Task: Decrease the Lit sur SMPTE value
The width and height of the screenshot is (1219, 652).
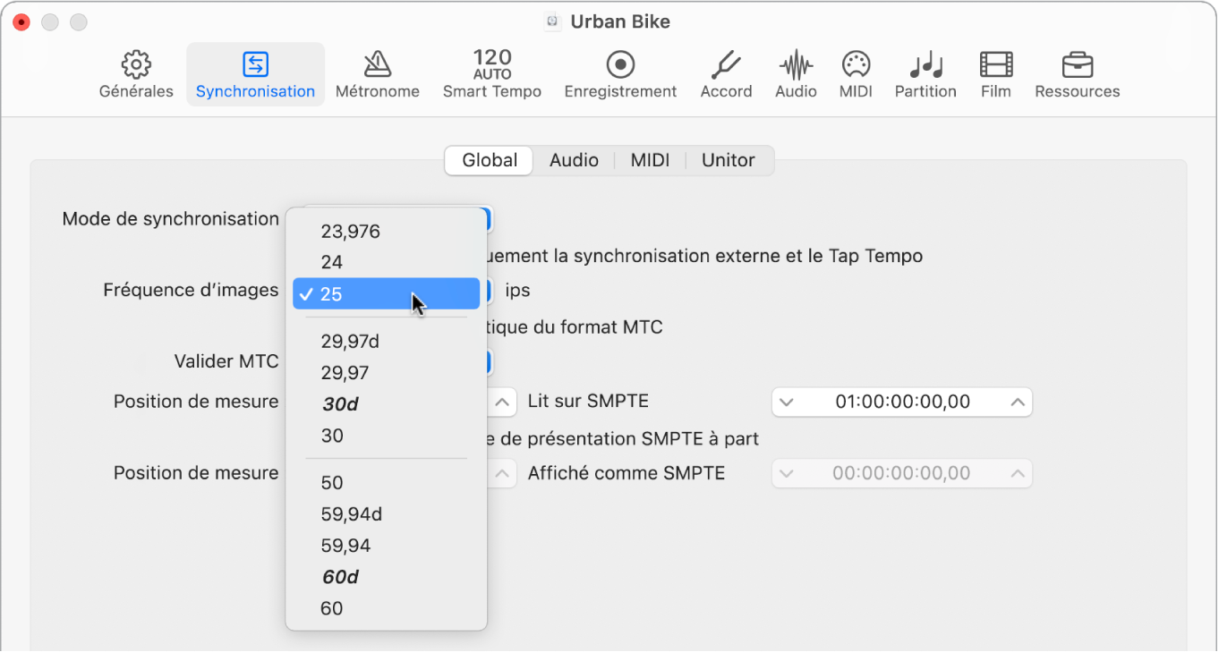Action: [x=787, y=402]
